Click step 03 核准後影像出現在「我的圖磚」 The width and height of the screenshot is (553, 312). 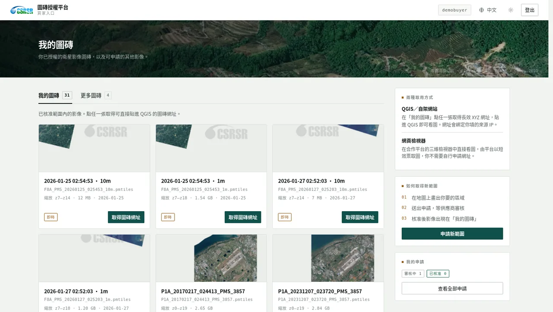[x=439, y=218]
